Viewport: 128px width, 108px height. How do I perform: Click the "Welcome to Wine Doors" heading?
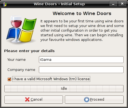pos(82,13)
